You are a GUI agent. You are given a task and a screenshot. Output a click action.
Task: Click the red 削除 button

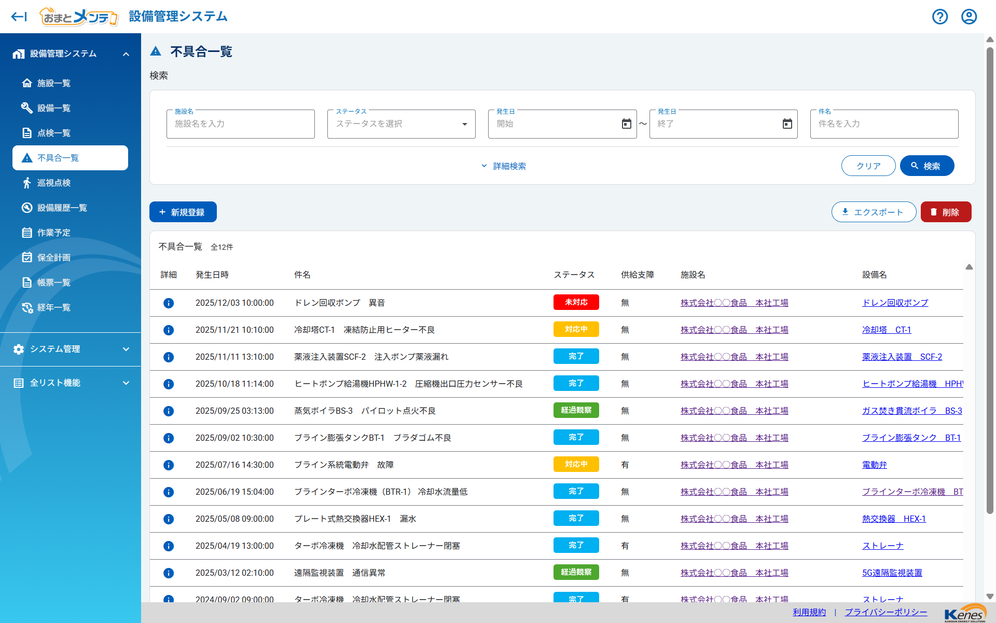[945, 212]
